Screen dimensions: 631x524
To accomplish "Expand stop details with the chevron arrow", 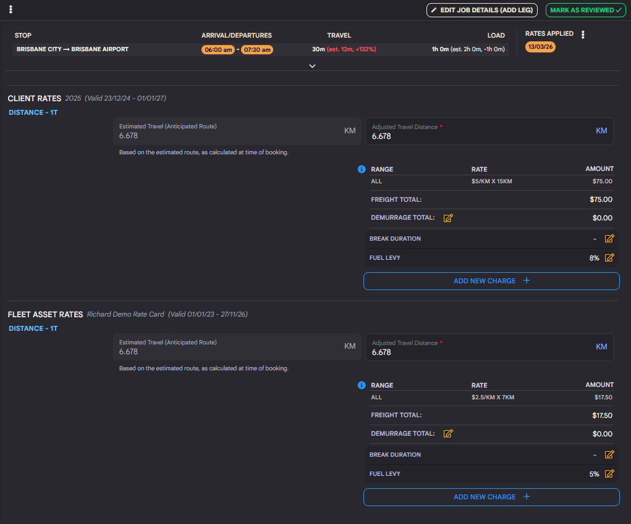I will [x=312, y=66].
